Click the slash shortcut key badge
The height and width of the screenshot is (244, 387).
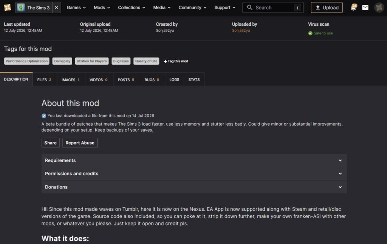point(297,8)
